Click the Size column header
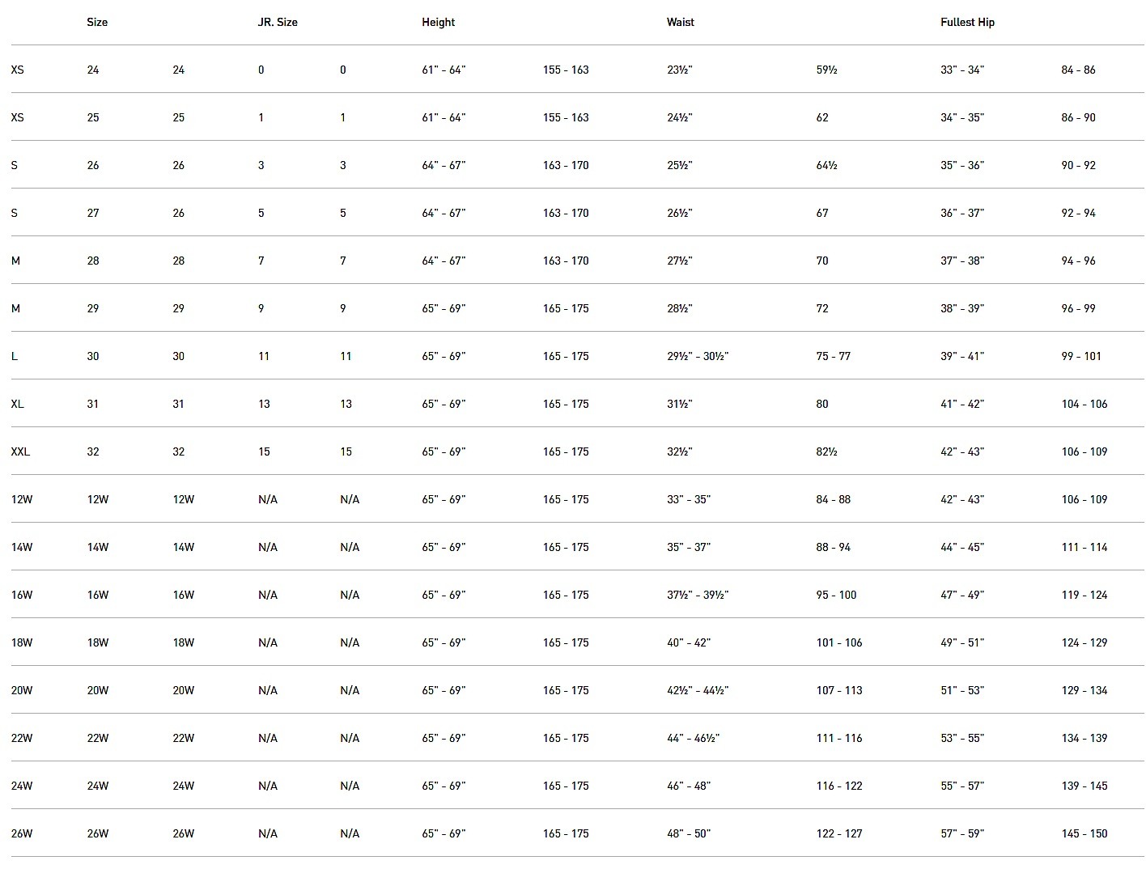This screenshot has height=869, width=1146. (x=97, y=23)
